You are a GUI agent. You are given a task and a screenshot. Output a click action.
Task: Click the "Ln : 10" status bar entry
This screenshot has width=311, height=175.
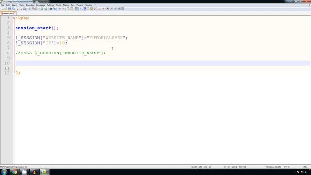tap(227, 167)
